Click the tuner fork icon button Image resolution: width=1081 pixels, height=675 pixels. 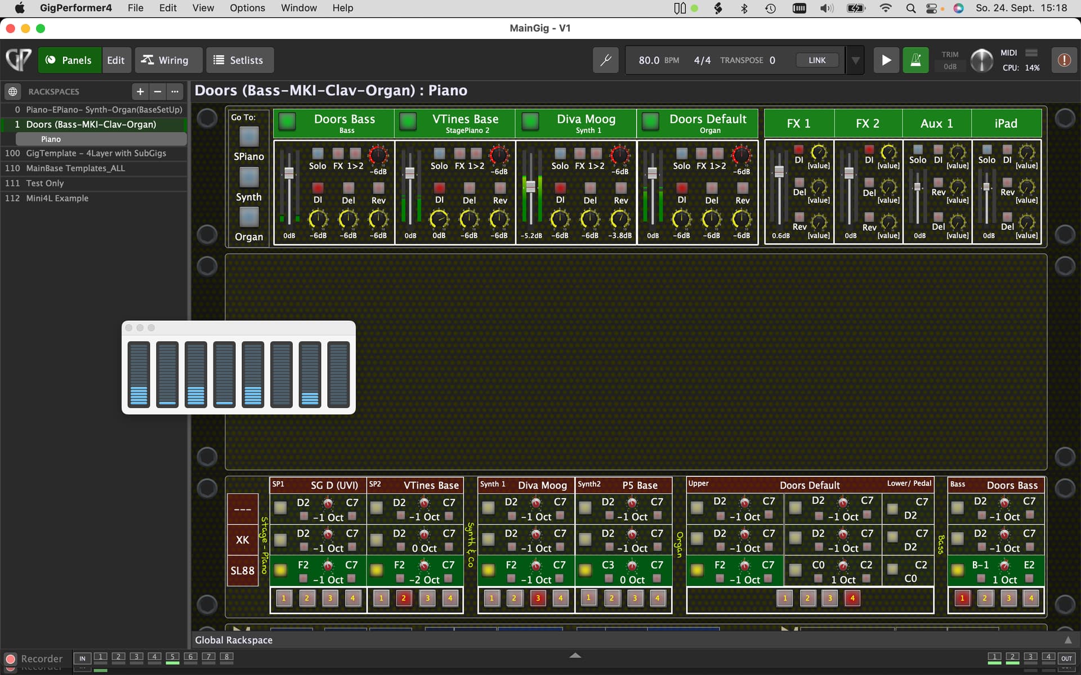(x=606, y=60)
